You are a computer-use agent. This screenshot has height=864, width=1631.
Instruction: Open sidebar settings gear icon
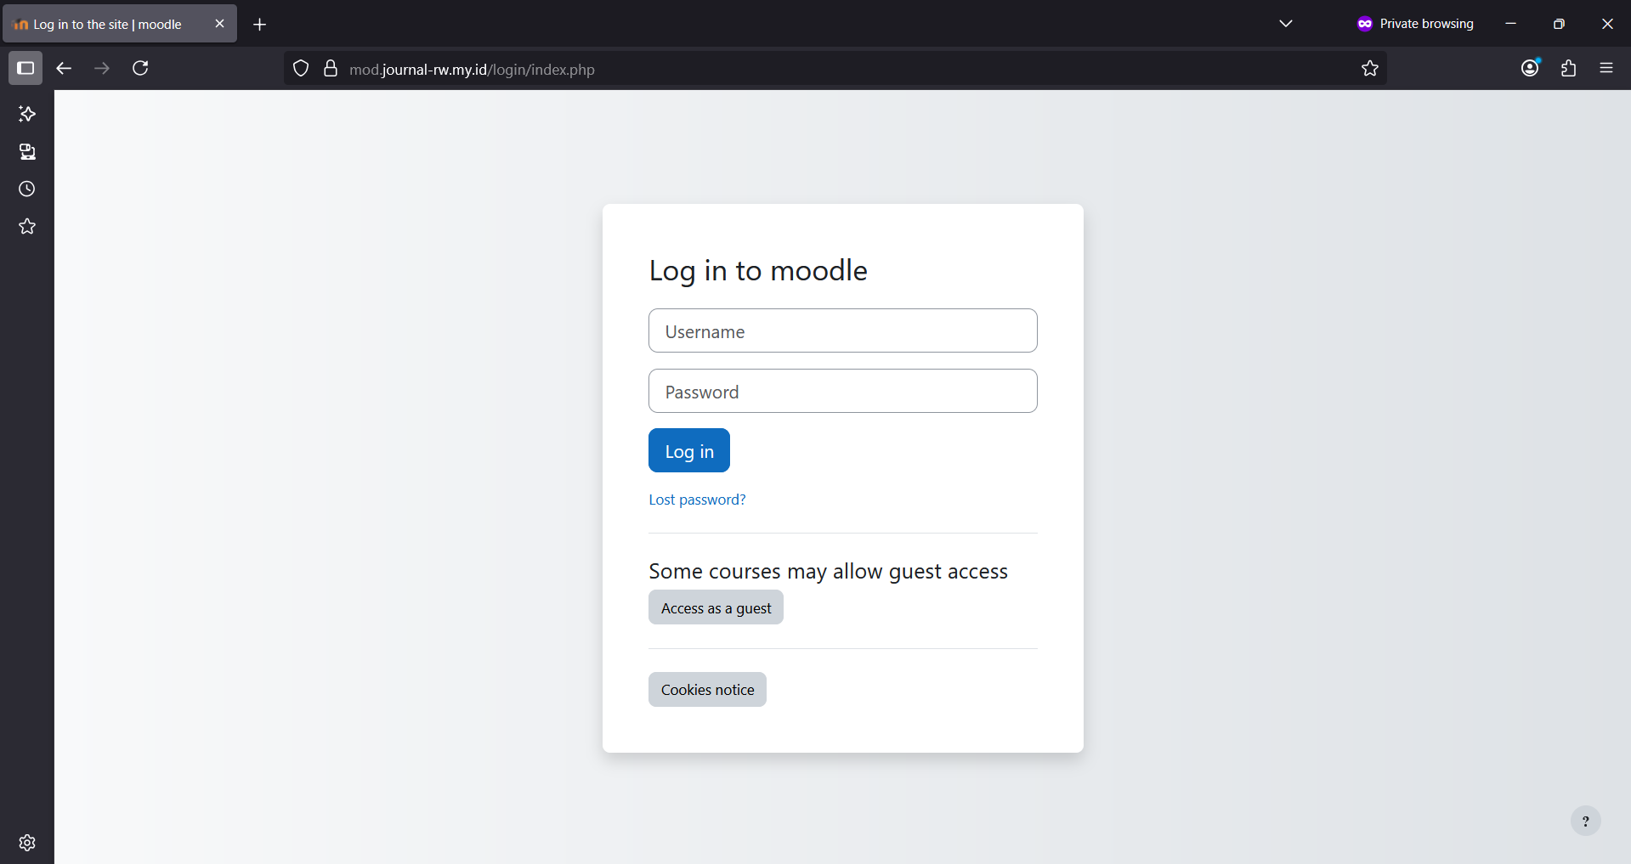(27, 842)
